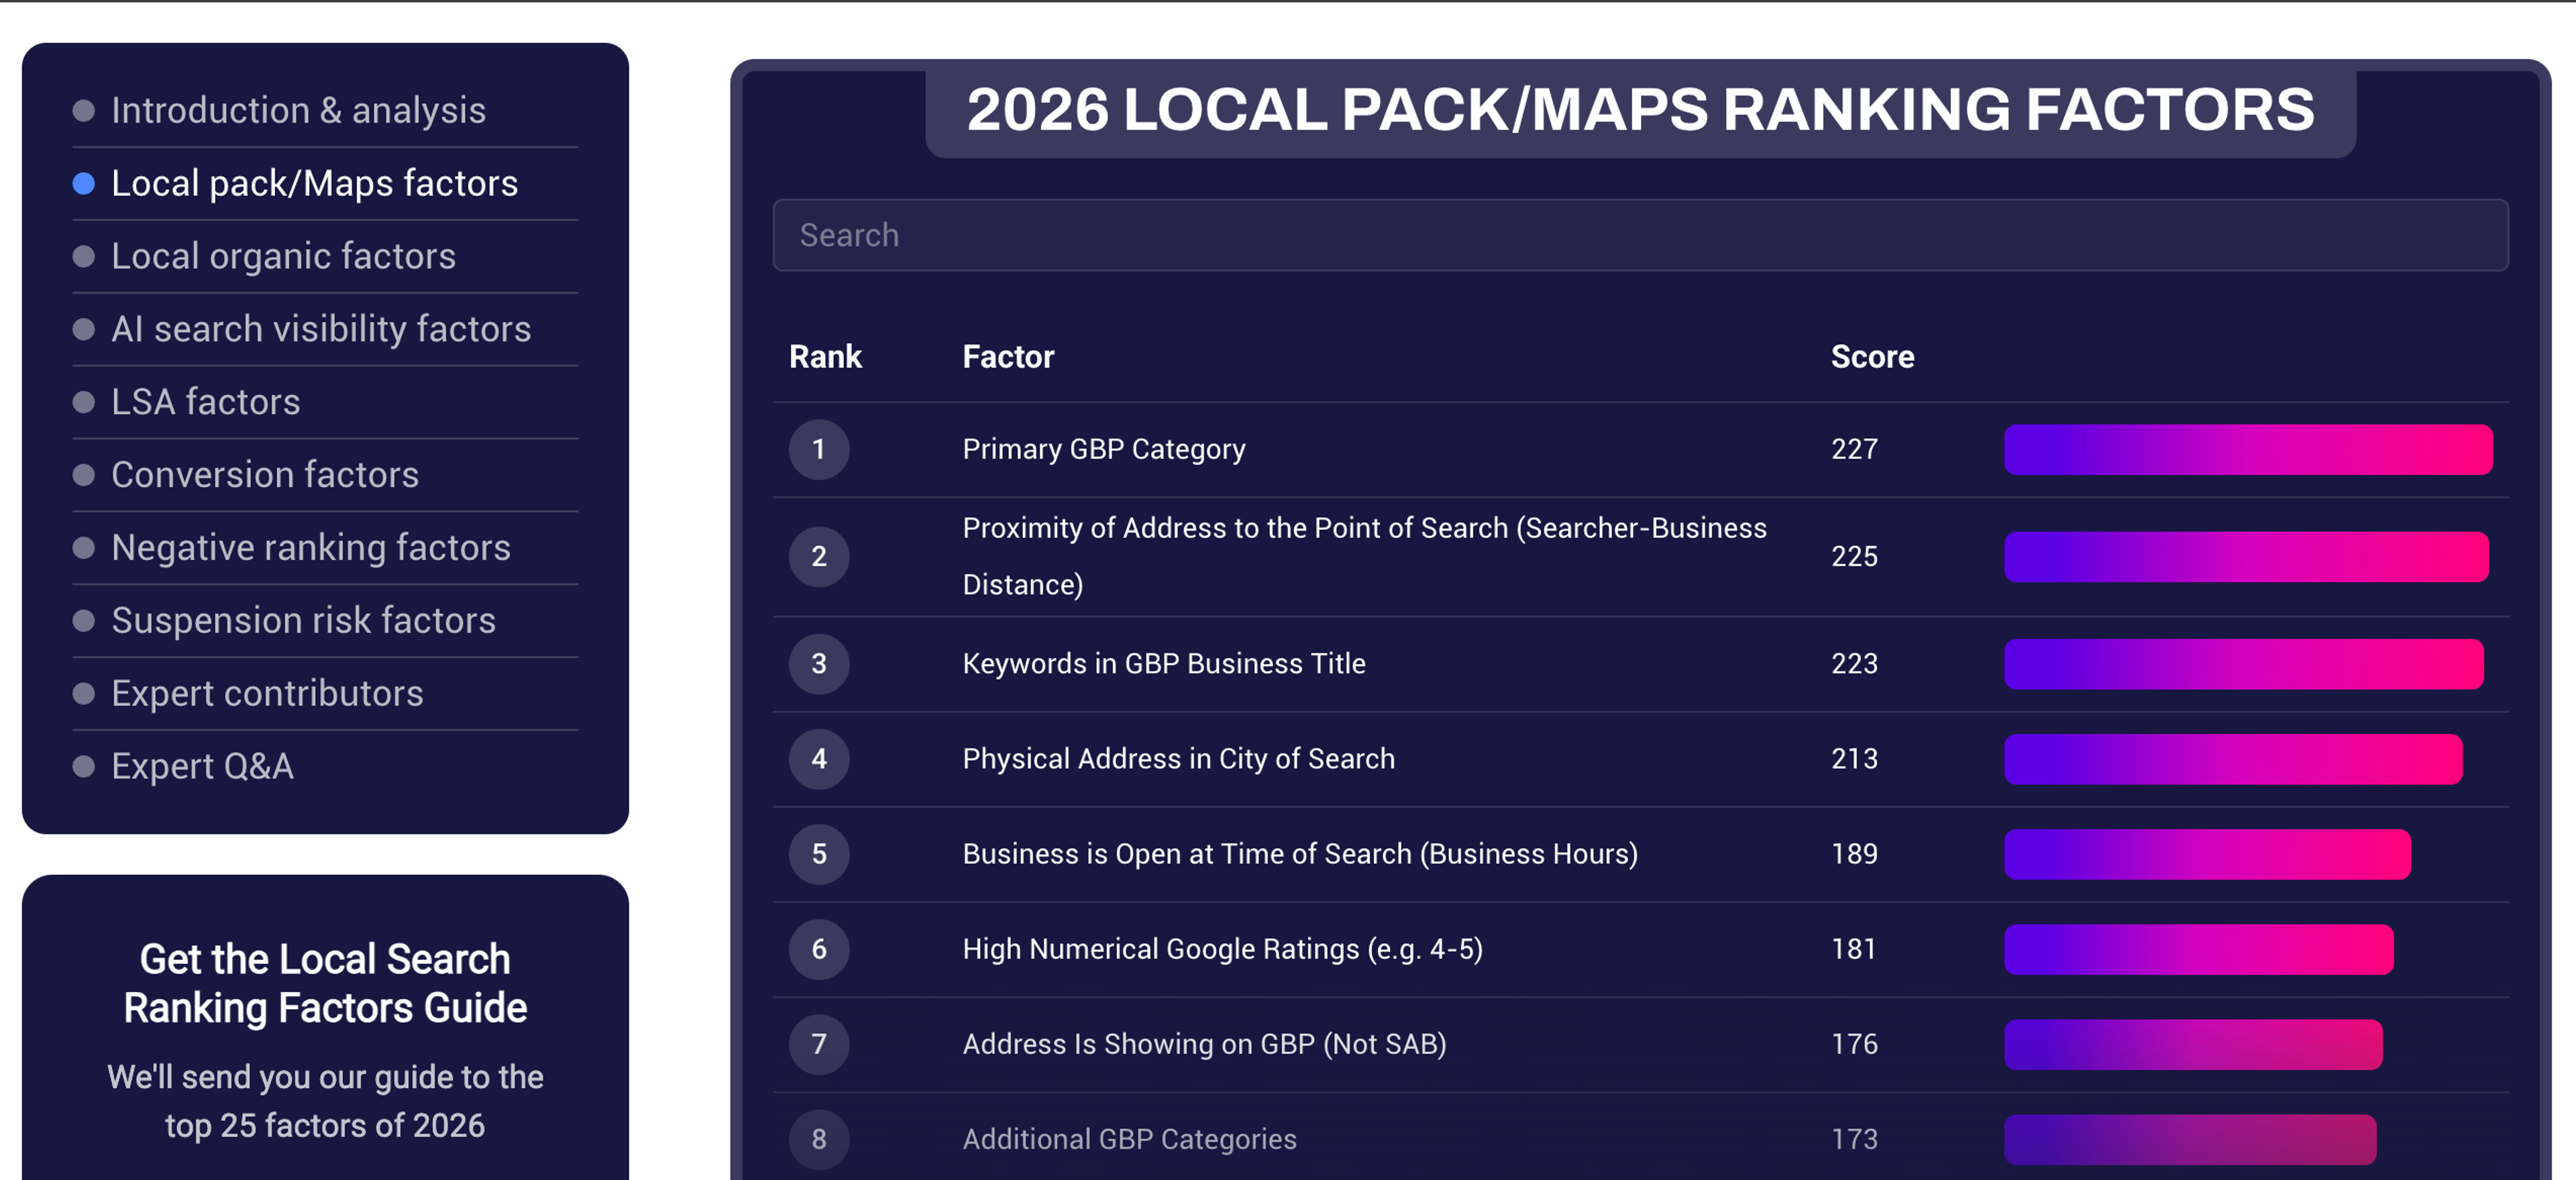Screen dimensions: 2576x1180
Task: Click score value 213
Action: point(1854,759)
